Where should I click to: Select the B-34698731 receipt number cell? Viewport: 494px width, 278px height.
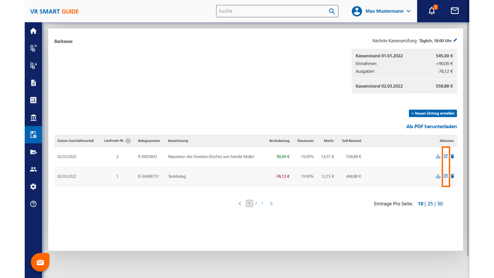pyautogui.click(x=148, y=176)
